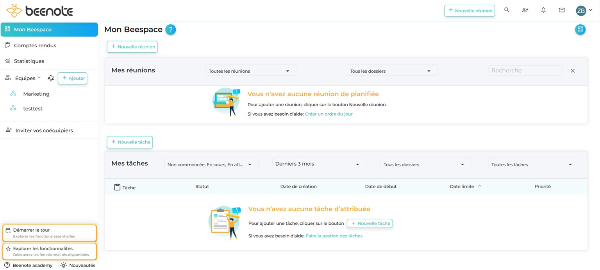The height and width of the screenshot is (270, 600).
Task: Expand the Toutes les réunions dropdown
Action: [x=250, y=71]
